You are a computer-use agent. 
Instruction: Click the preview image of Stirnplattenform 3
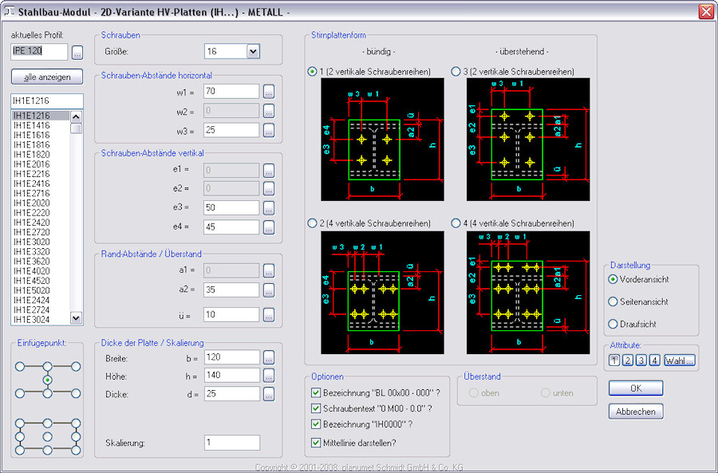click(528, 140)
